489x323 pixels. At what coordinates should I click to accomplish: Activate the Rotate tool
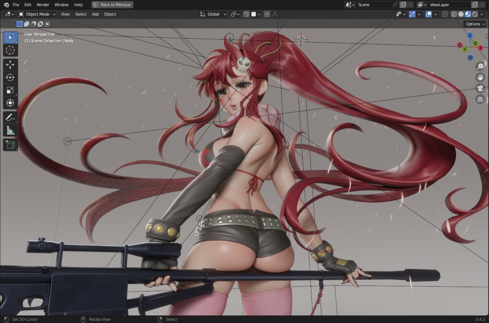click(10, 77)
